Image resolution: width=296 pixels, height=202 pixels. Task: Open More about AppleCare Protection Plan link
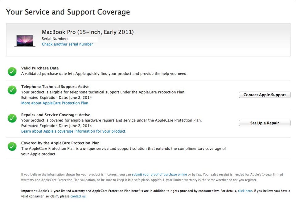click(x=55, y=103)
